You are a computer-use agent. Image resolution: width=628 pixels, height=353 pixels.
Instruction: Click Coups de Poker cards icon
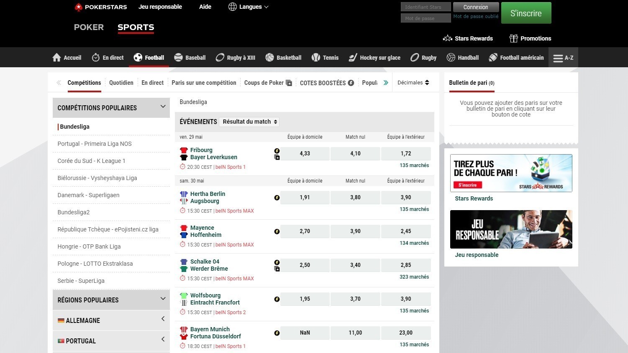coord(289,83)
